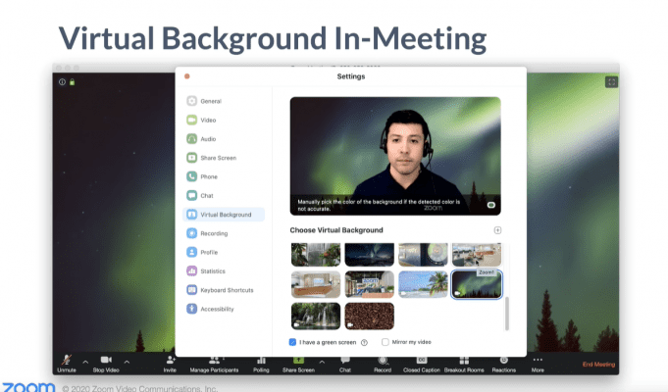Open Reactions menu in toolbar
This screenshot has height=392, width=668.
tap(503, 365)
